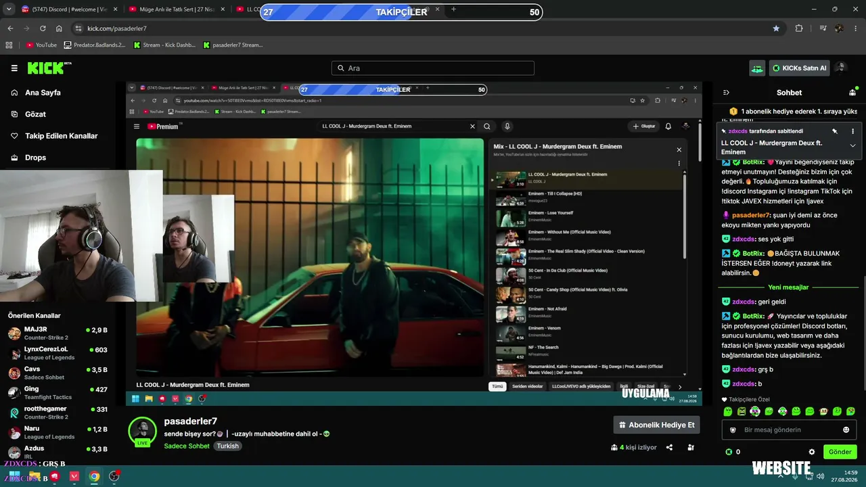Reload the kick.com page
866x487 pixels.
[x=43, y=28]
